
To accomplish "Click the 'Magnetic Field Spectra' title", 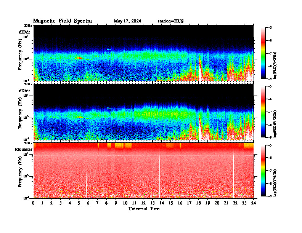I will point(63,21).
